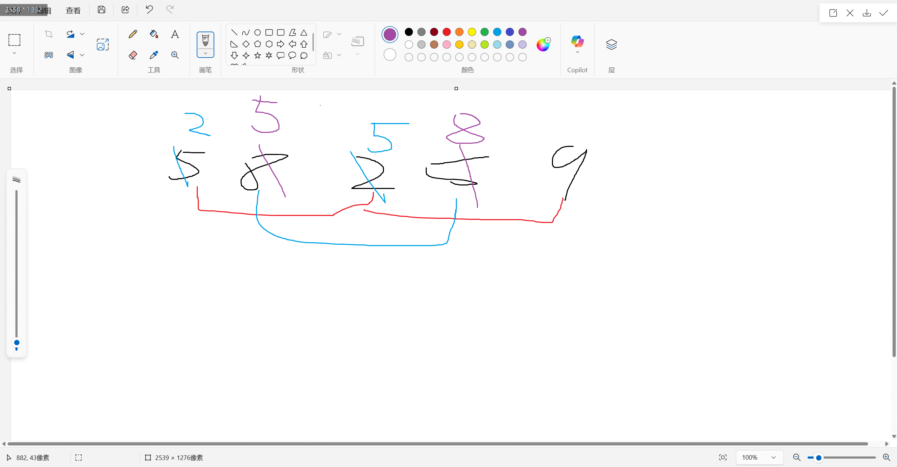Click the Fit to window icon
The width and height of the screenshot is (897, 467).
[723, 458]
